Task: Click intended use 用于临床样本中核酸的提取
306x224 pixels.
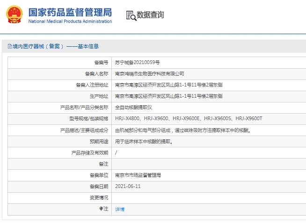Action: [144, 142]
